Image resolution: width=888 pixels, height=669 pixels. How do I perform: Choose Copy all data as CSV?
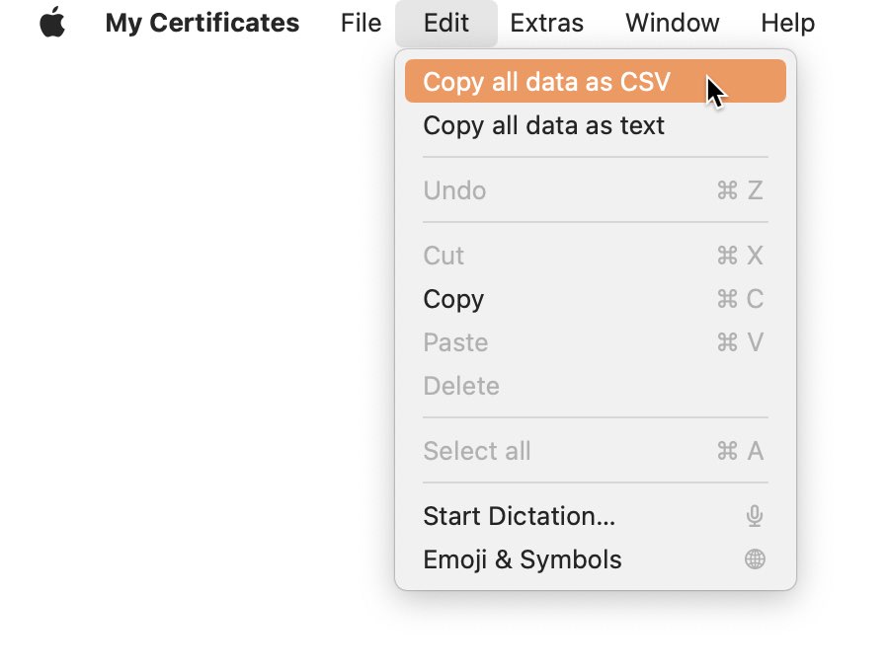[x=596, y=81]
